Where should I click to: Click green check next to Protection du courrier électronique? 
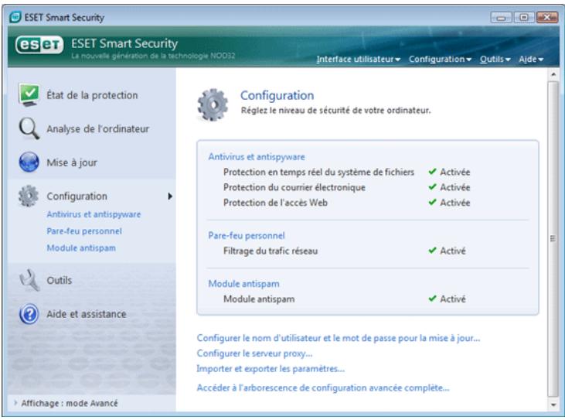click(432, 186)
